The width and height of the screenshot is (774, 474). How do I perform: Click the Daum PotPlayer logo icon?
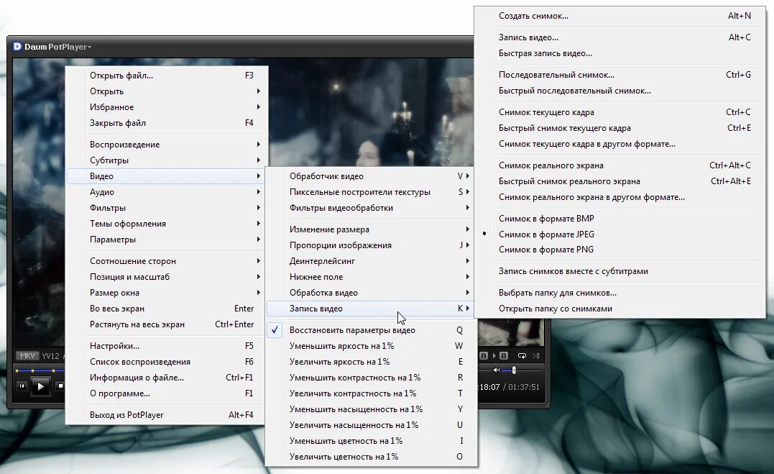[x=17, y=47]
